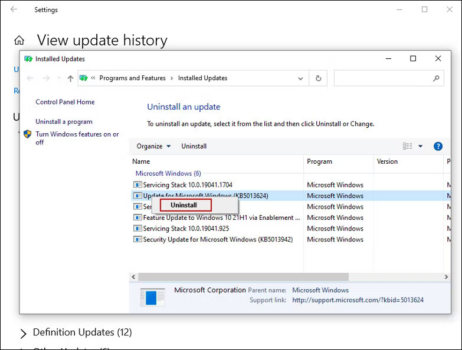Open the Control Panel Home link
Screen dimensions: 462x350
65,102
